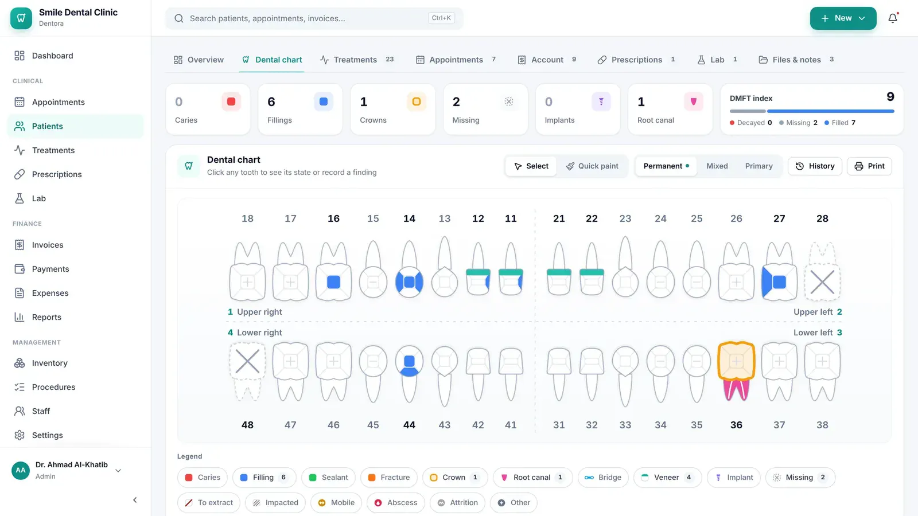
Task: Choose Permanent dentition view
Action: 666,166
